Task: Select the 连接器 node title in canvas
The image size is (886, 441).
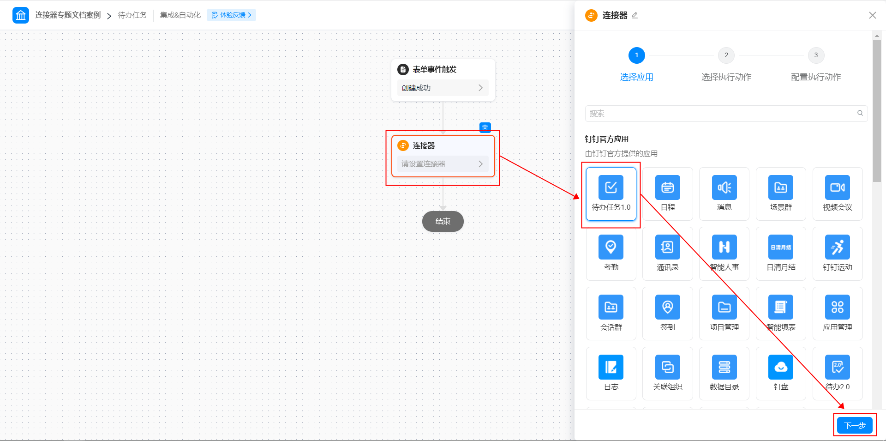Action: (x=424, y=145)
